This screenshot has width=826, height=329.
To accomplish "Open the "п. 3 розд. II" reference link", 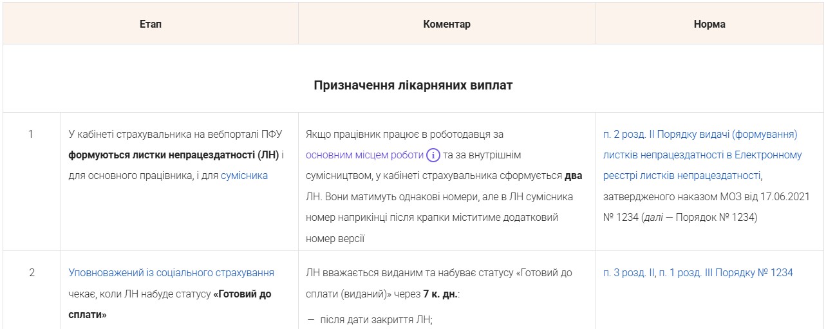I will click(x=628, y=272).
